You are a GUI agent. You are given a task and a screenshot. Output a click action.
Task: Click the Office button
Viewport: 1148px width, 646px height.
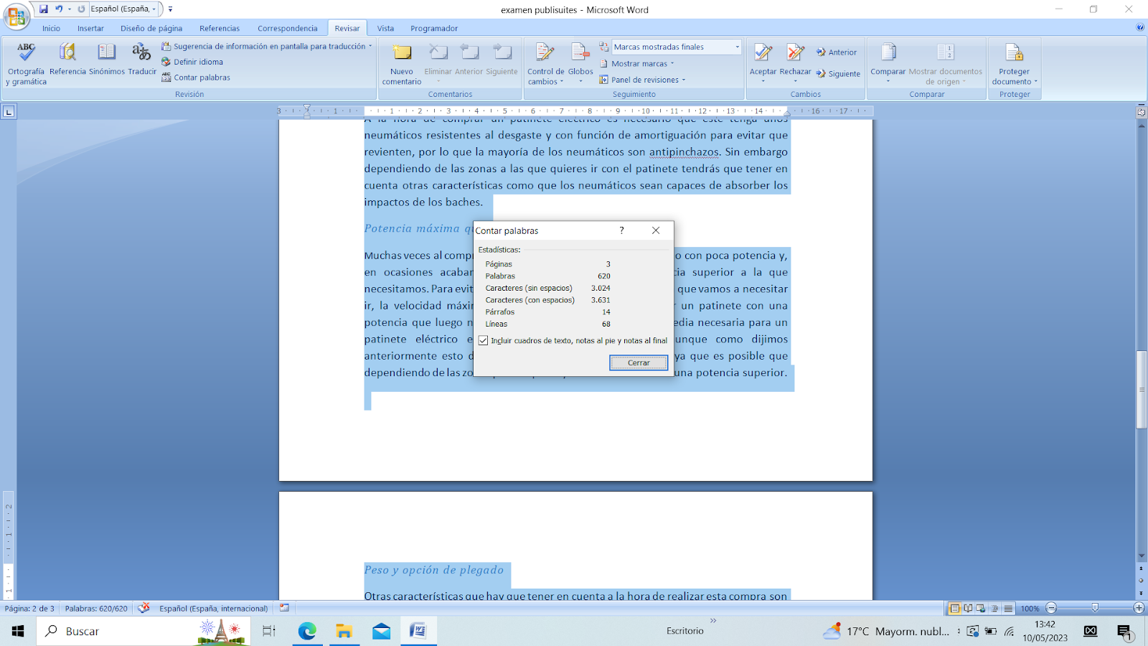tap(17, 17)
